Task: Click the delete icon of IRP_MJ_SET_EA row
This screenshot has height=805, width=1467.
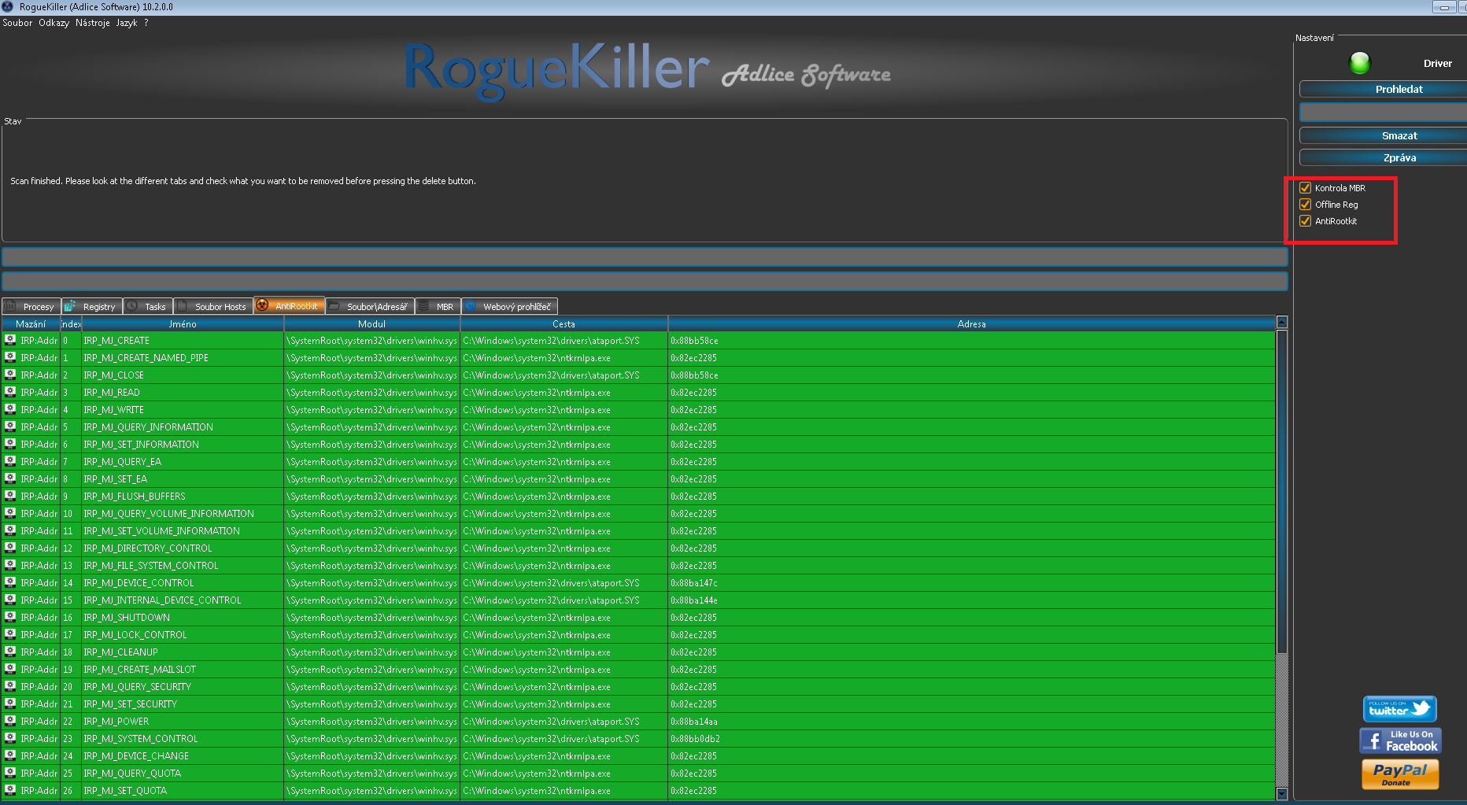Action: tap(10, 478)
